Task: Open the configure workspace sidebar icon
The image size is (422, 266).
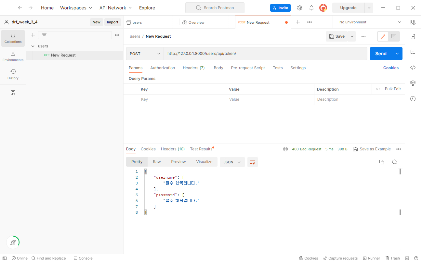Action: 13,93
